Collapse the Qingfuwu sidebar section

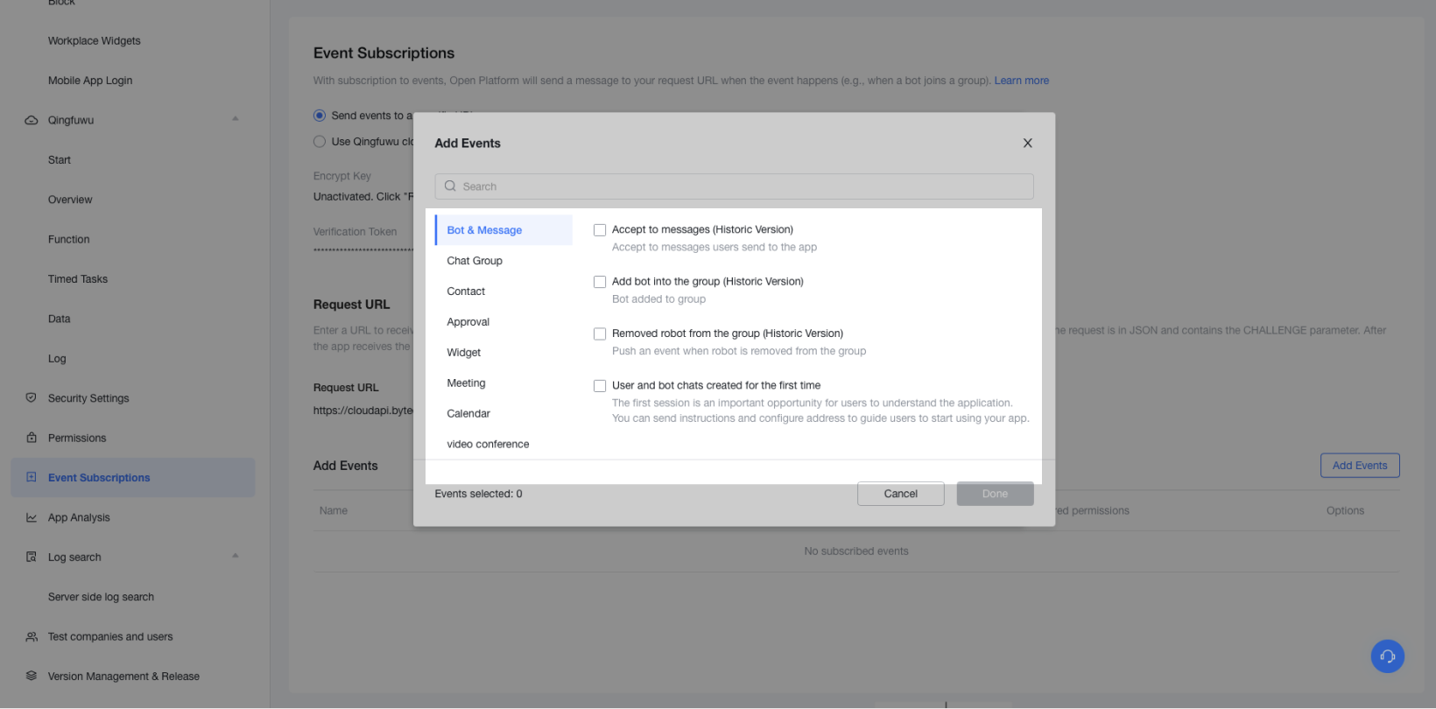235,119
